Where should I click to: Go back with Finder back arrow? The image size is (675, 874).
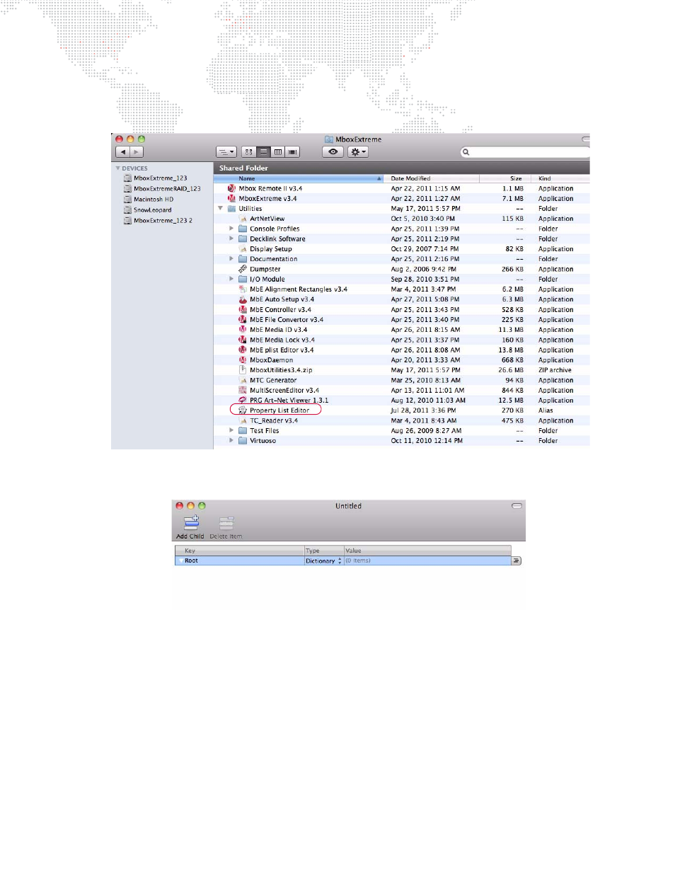(122, 152)
